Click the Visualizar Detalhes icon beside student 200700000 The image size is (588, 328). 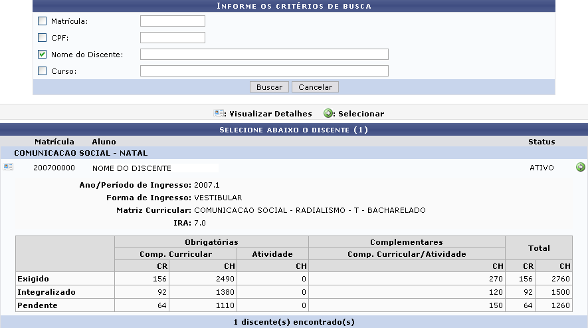8,168
